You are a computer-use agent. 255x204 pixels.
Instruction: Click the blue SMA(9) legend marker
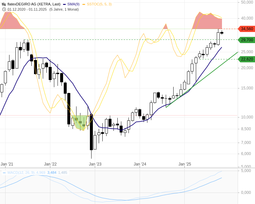click(64, 4)
